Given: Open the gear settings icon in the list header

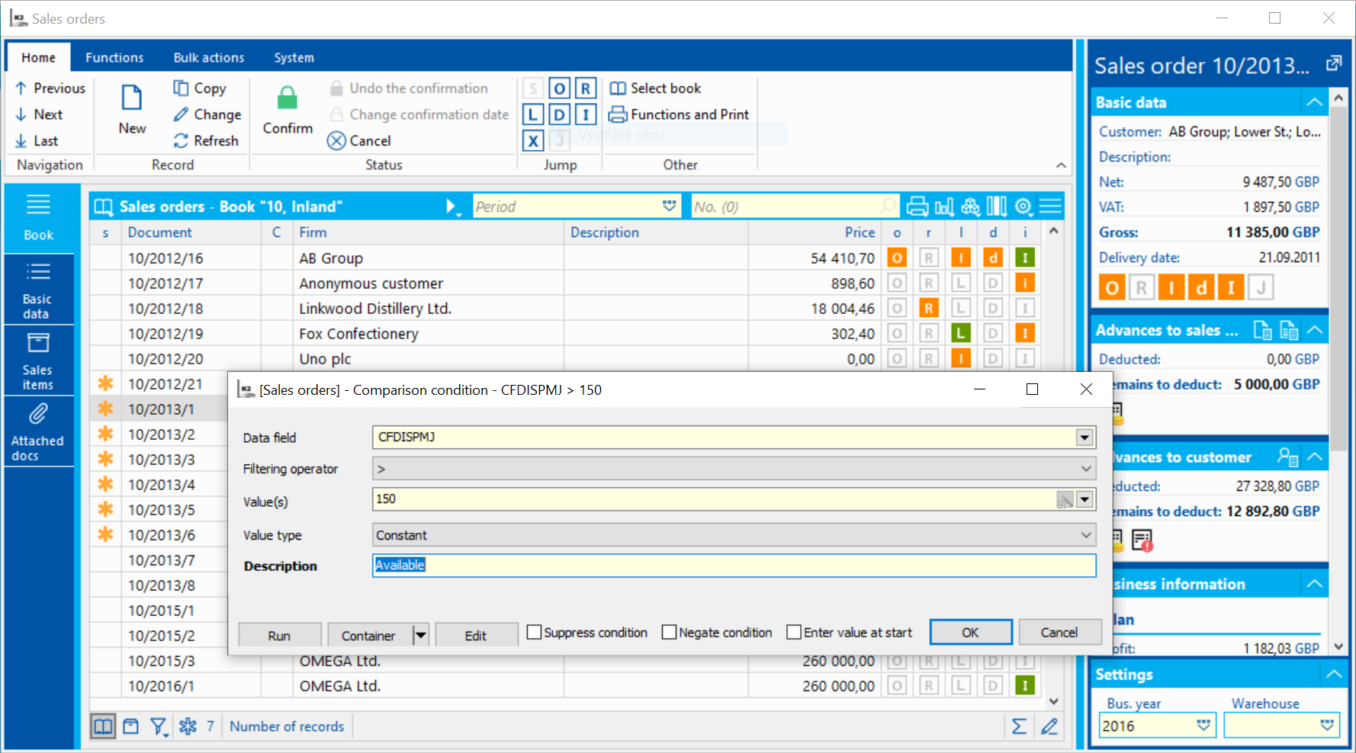Looking at the screenshot, I should click(1023, 207).
